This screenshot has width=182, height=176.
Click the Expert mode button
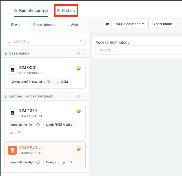tap(162, 24)
